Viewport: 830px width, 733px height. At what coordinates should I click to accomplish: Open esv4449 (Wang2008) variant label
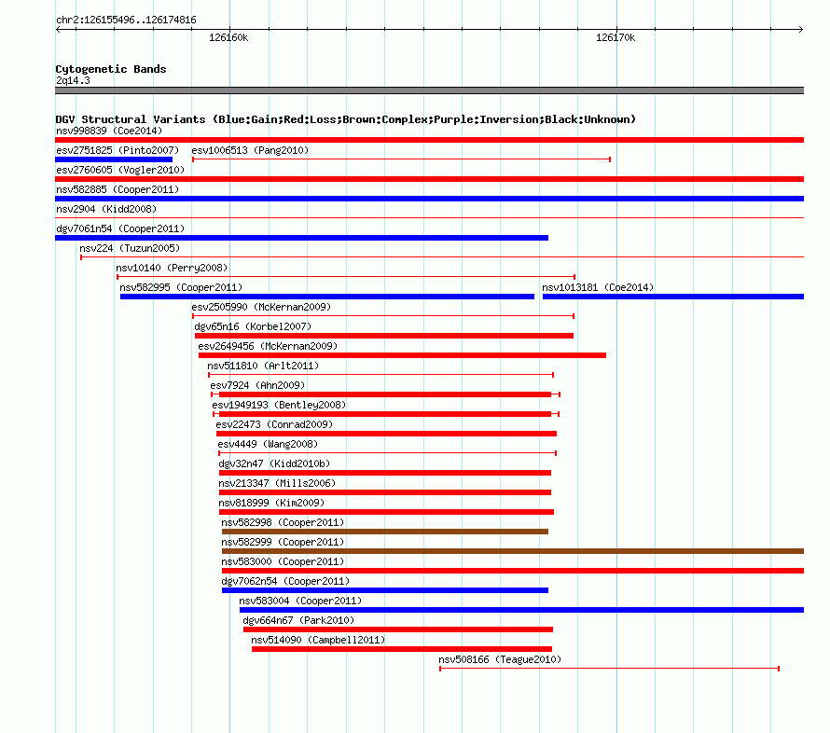[x=268, y=444]
